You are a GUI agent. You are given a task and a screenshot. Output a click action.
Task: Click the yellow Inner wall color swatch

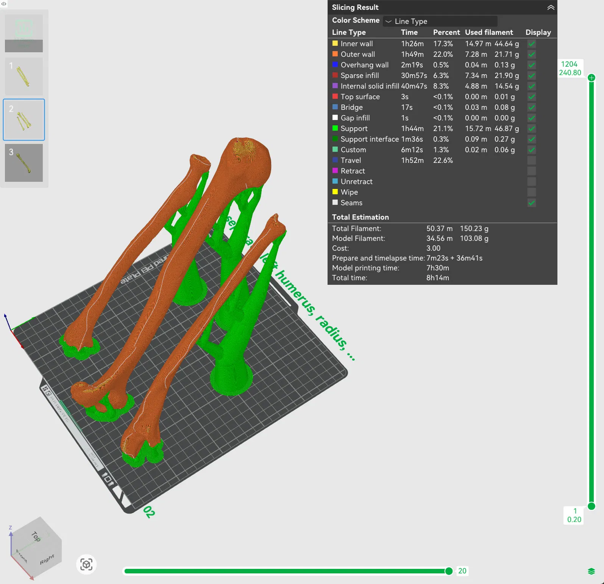[335, 43]
